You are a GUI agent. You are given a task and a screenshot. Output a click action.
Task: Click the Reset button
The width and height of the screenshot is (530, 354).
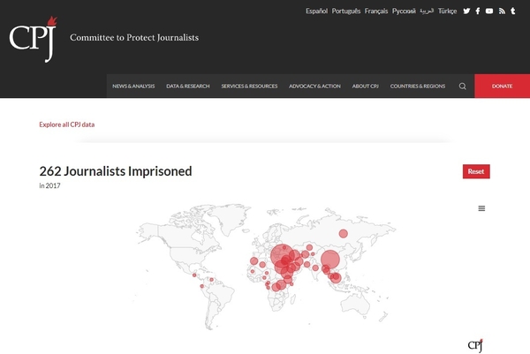476,171
